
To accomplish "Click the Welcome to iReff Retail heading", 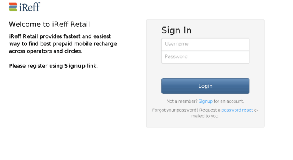I will (49, 24).
